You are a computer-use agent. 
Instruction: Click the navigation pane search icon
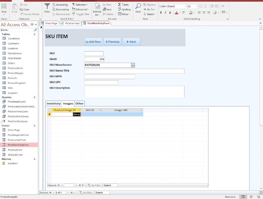tap(36, 30)
